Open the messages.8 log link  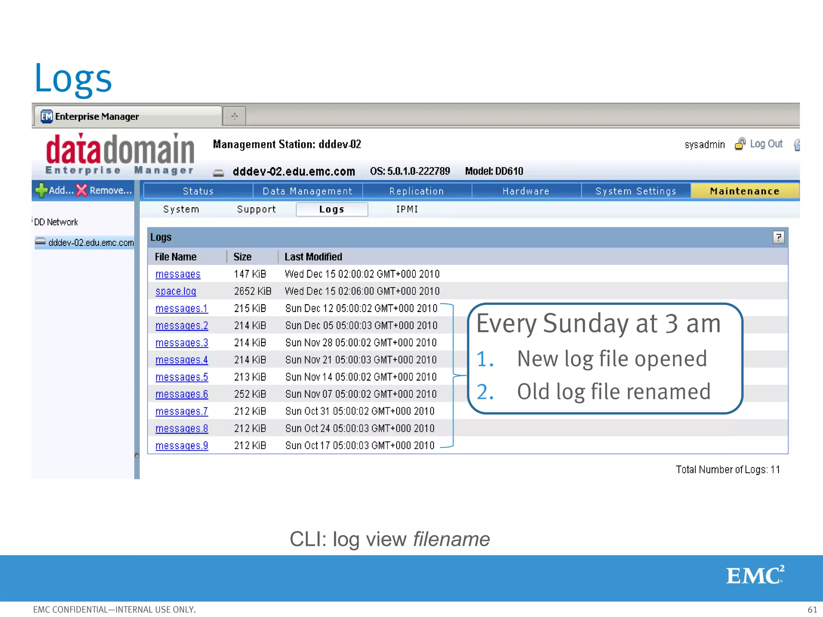click(182, 429)
